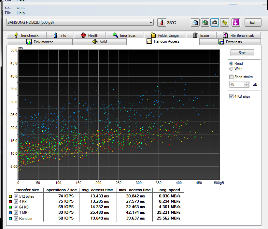The width and height of the screenshot is (268, 229).
Task: Open the options wrench icon
Action: point(224,22)
